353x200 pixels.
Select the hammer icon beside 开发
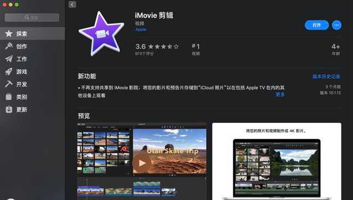(x=9, y=84)
